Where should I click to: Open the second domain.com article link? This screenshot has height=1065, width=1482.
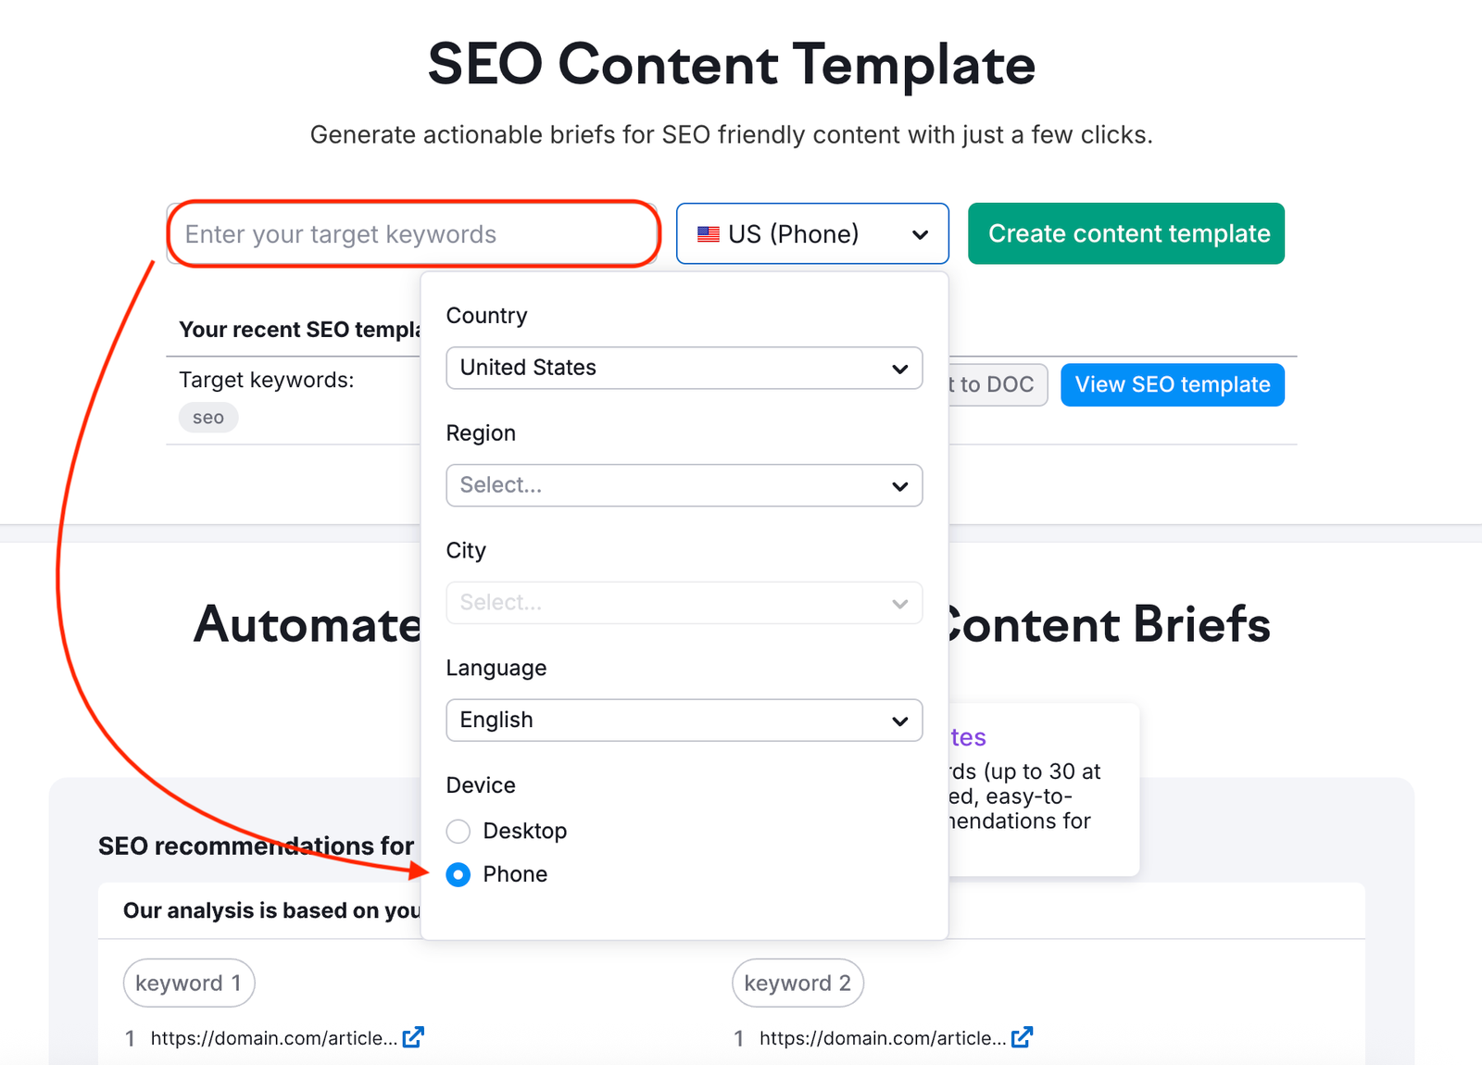point(878,1037)
